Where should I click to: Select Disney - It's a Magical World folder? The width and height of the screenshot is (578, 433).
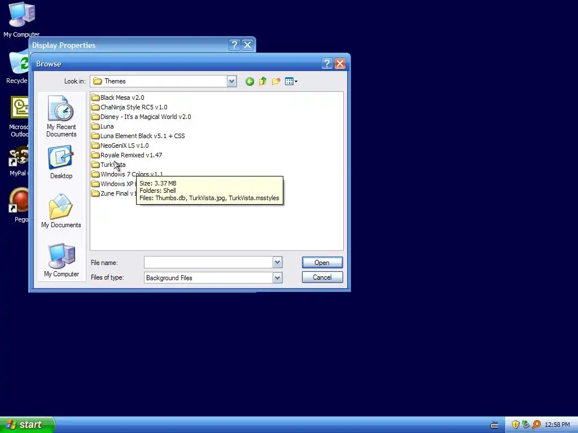pos(141,117)
